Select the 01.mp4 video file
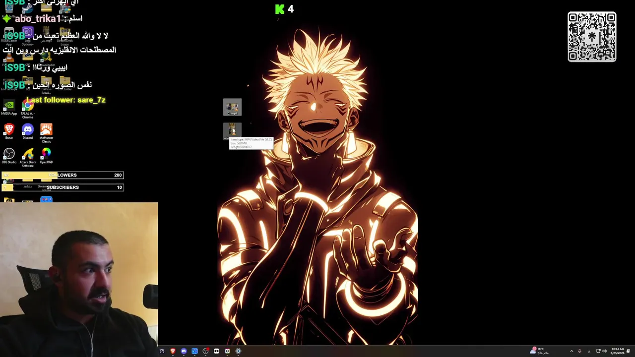 point(232,107)
